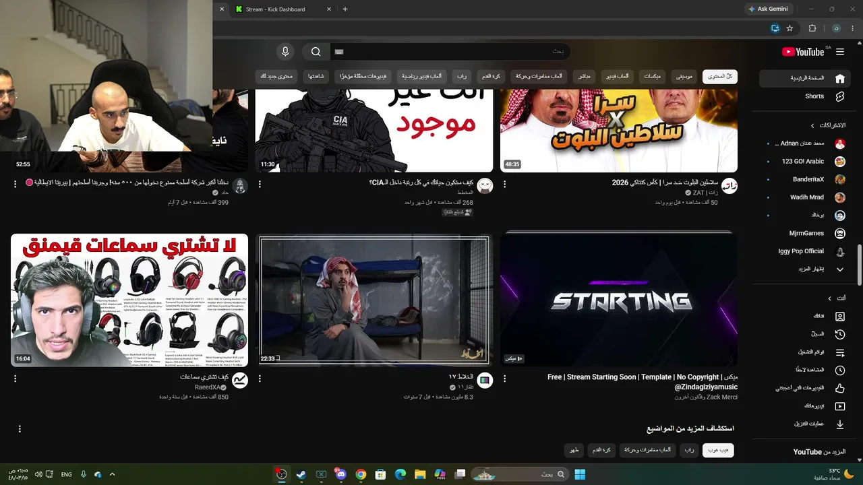Open the Windows Start menu

580,474
